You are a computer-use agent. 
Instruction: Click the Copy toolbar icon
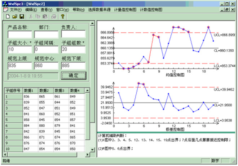point(38,17)
